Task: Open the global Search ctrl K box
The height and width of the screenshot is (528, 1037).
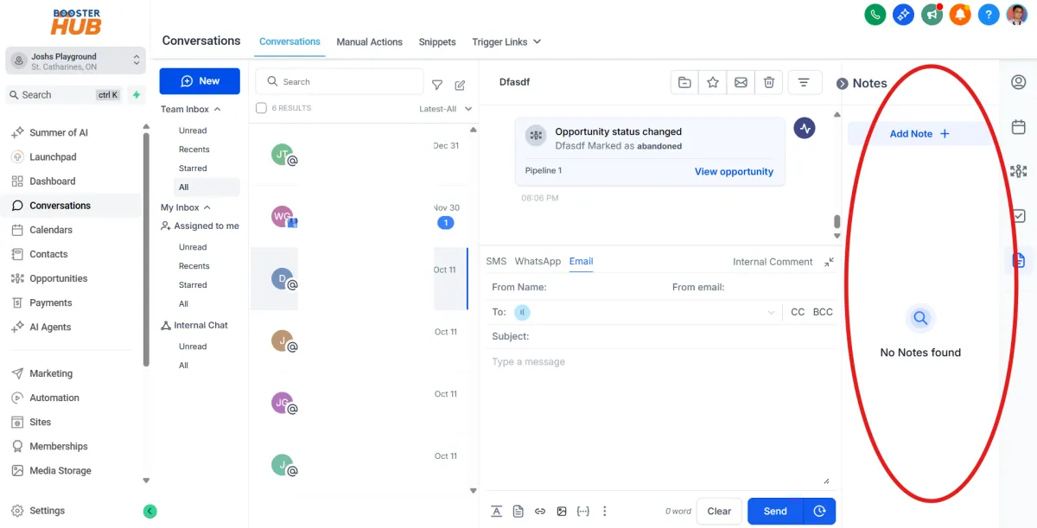Action: point(65,95)
